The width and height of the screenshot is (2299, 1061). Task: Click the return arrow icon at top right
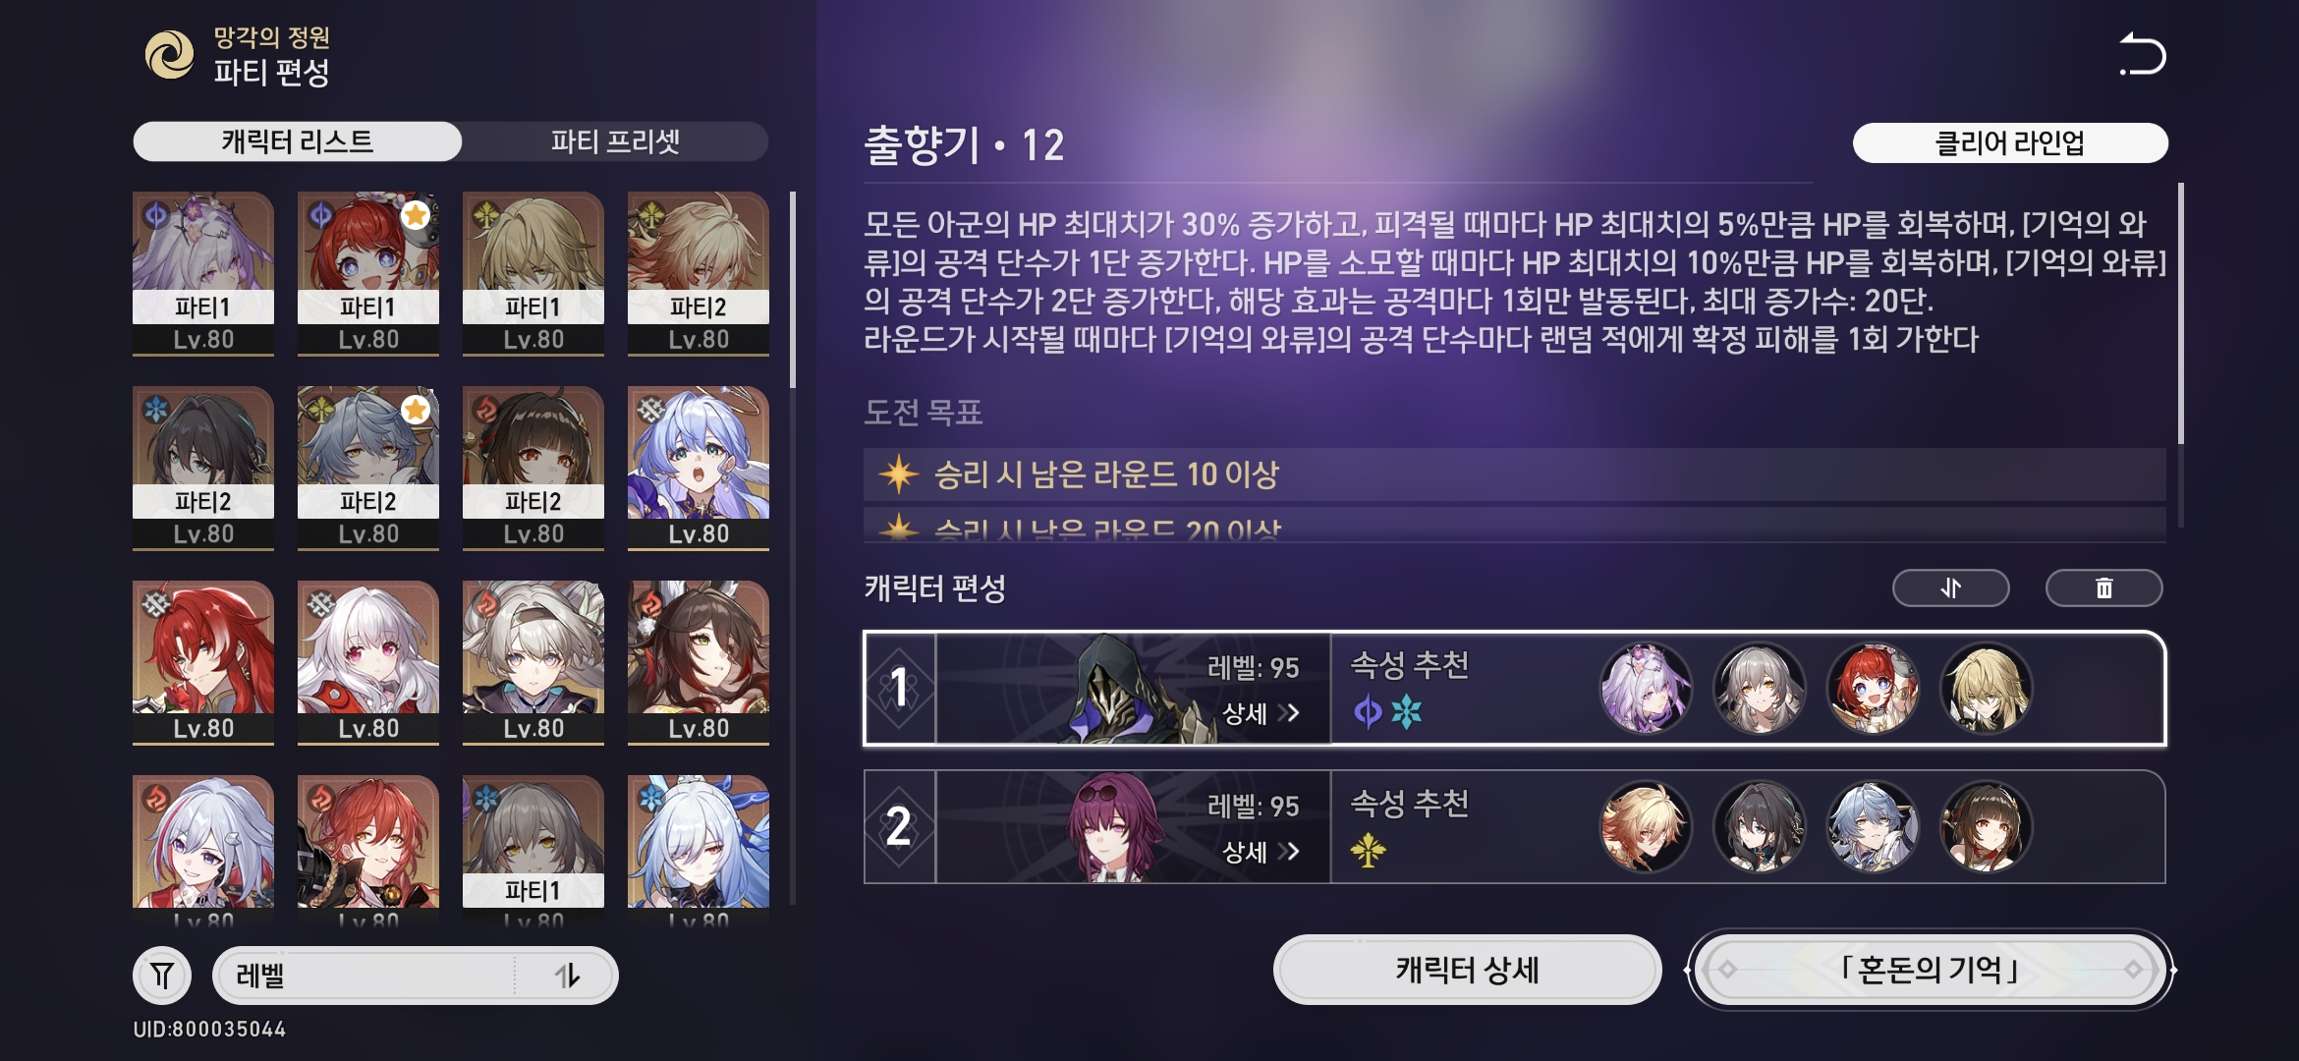click(x=2142, y=54)
